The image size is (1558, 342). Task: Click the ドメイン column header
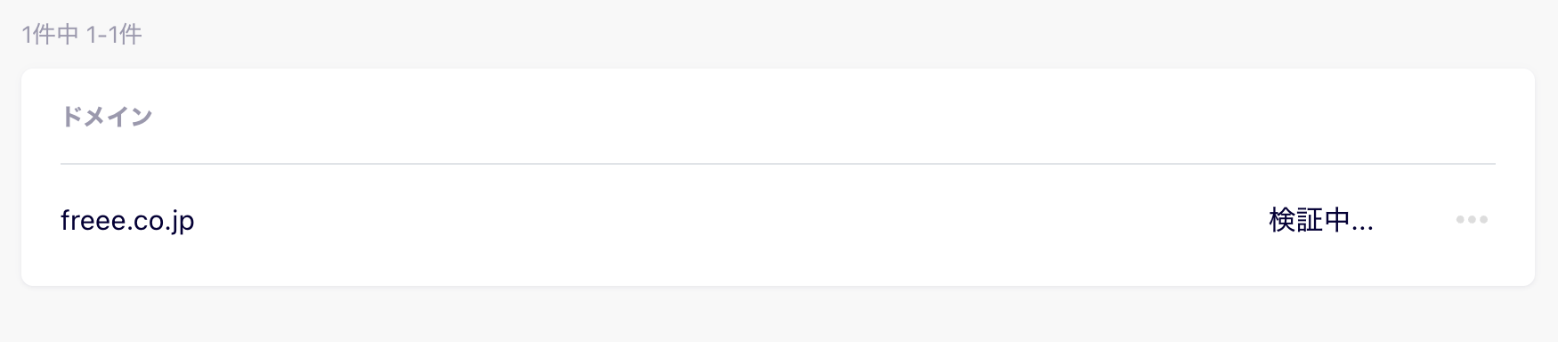click(x=107, y=117)
